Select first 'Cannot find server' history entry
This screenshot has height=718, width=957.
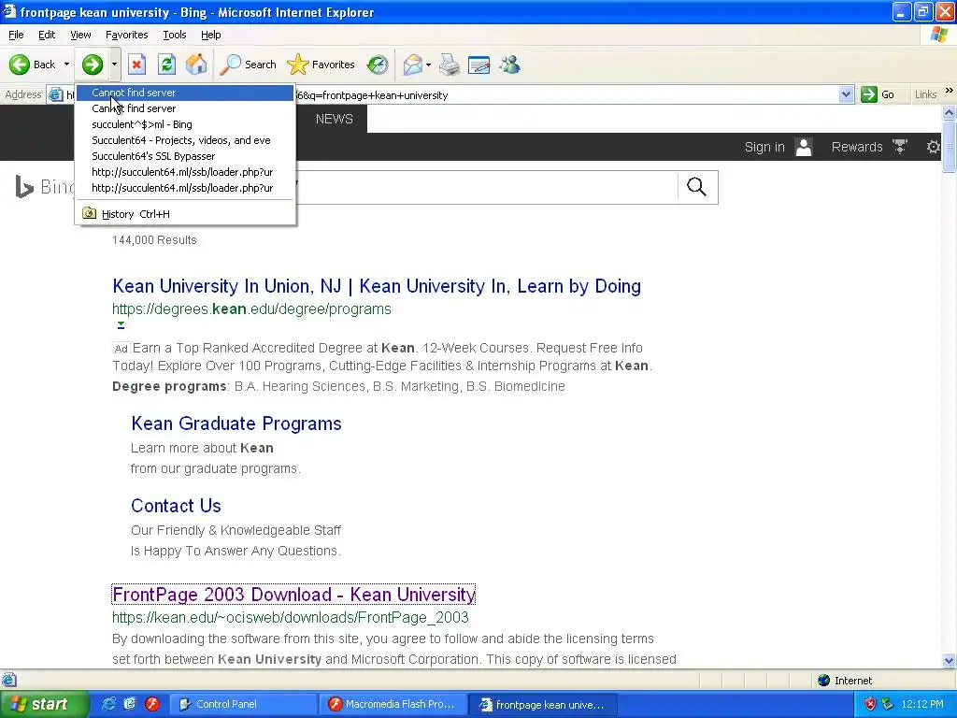pyautogui.click(x=185, y=93)
